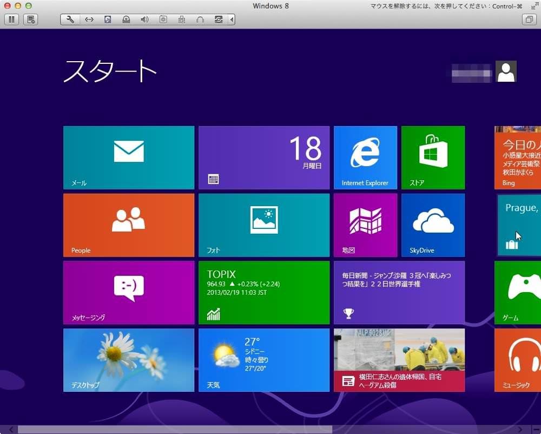Open the Photos tile

click(264, 225)
